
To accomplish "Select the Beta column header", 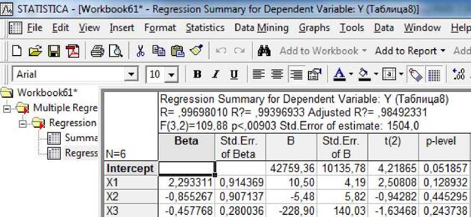I will pos(186,147).
